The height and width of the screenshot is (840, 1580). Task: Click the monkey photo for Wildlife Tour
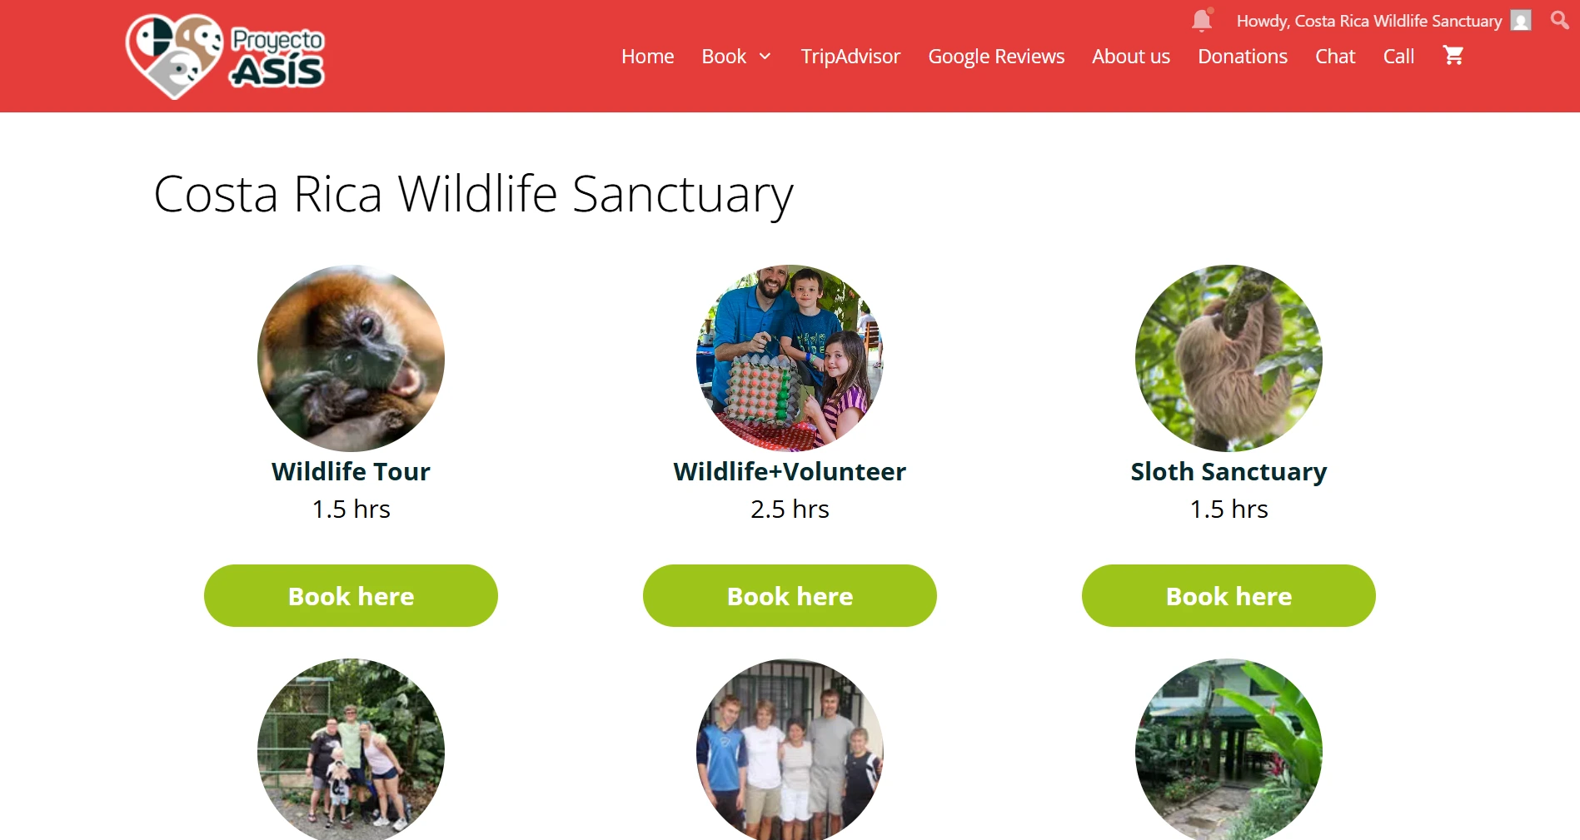351,358
